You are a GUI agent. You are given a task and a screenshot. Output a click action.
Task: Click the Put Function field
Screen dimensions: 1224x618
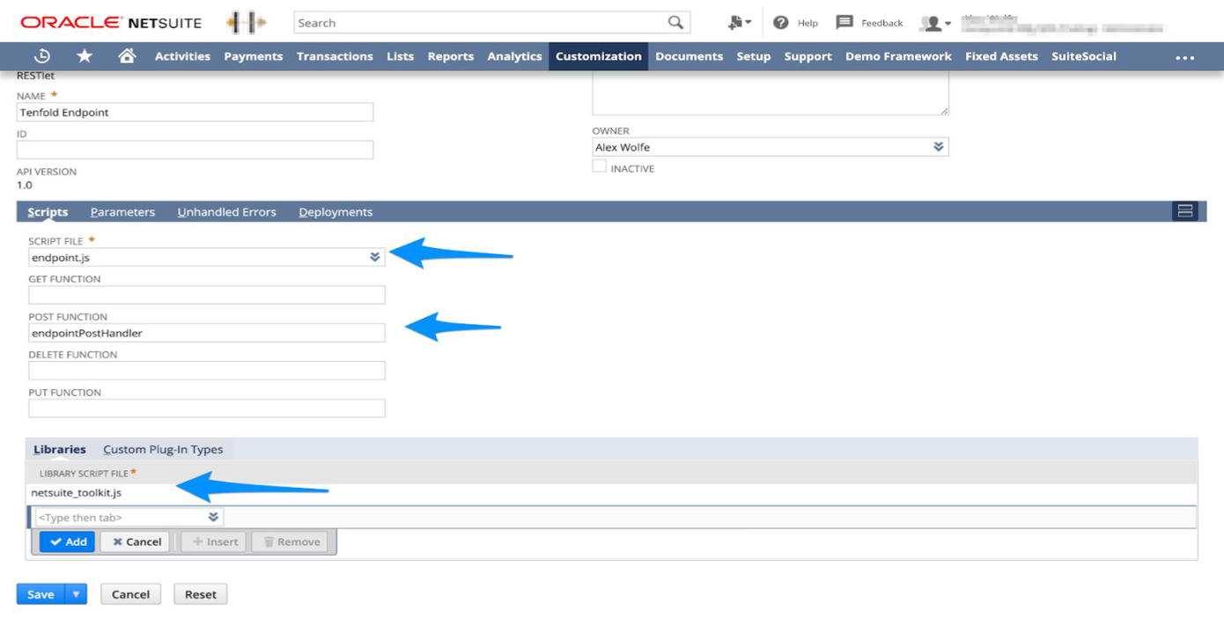[207, 408]
